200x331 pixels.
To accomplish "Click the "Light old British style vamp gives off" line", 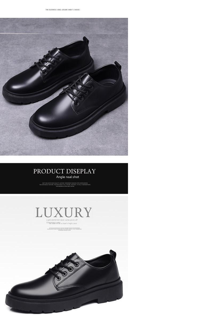I will [62, 220].
